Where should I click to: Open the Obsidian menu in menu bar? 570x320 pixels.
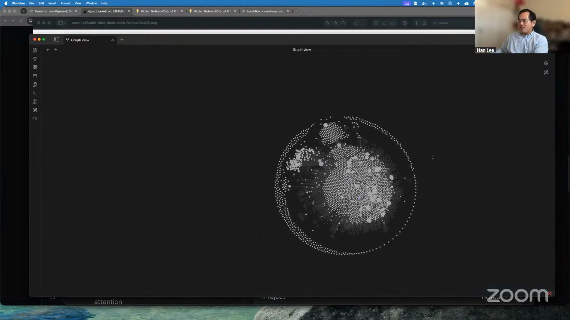click(18, 3)
